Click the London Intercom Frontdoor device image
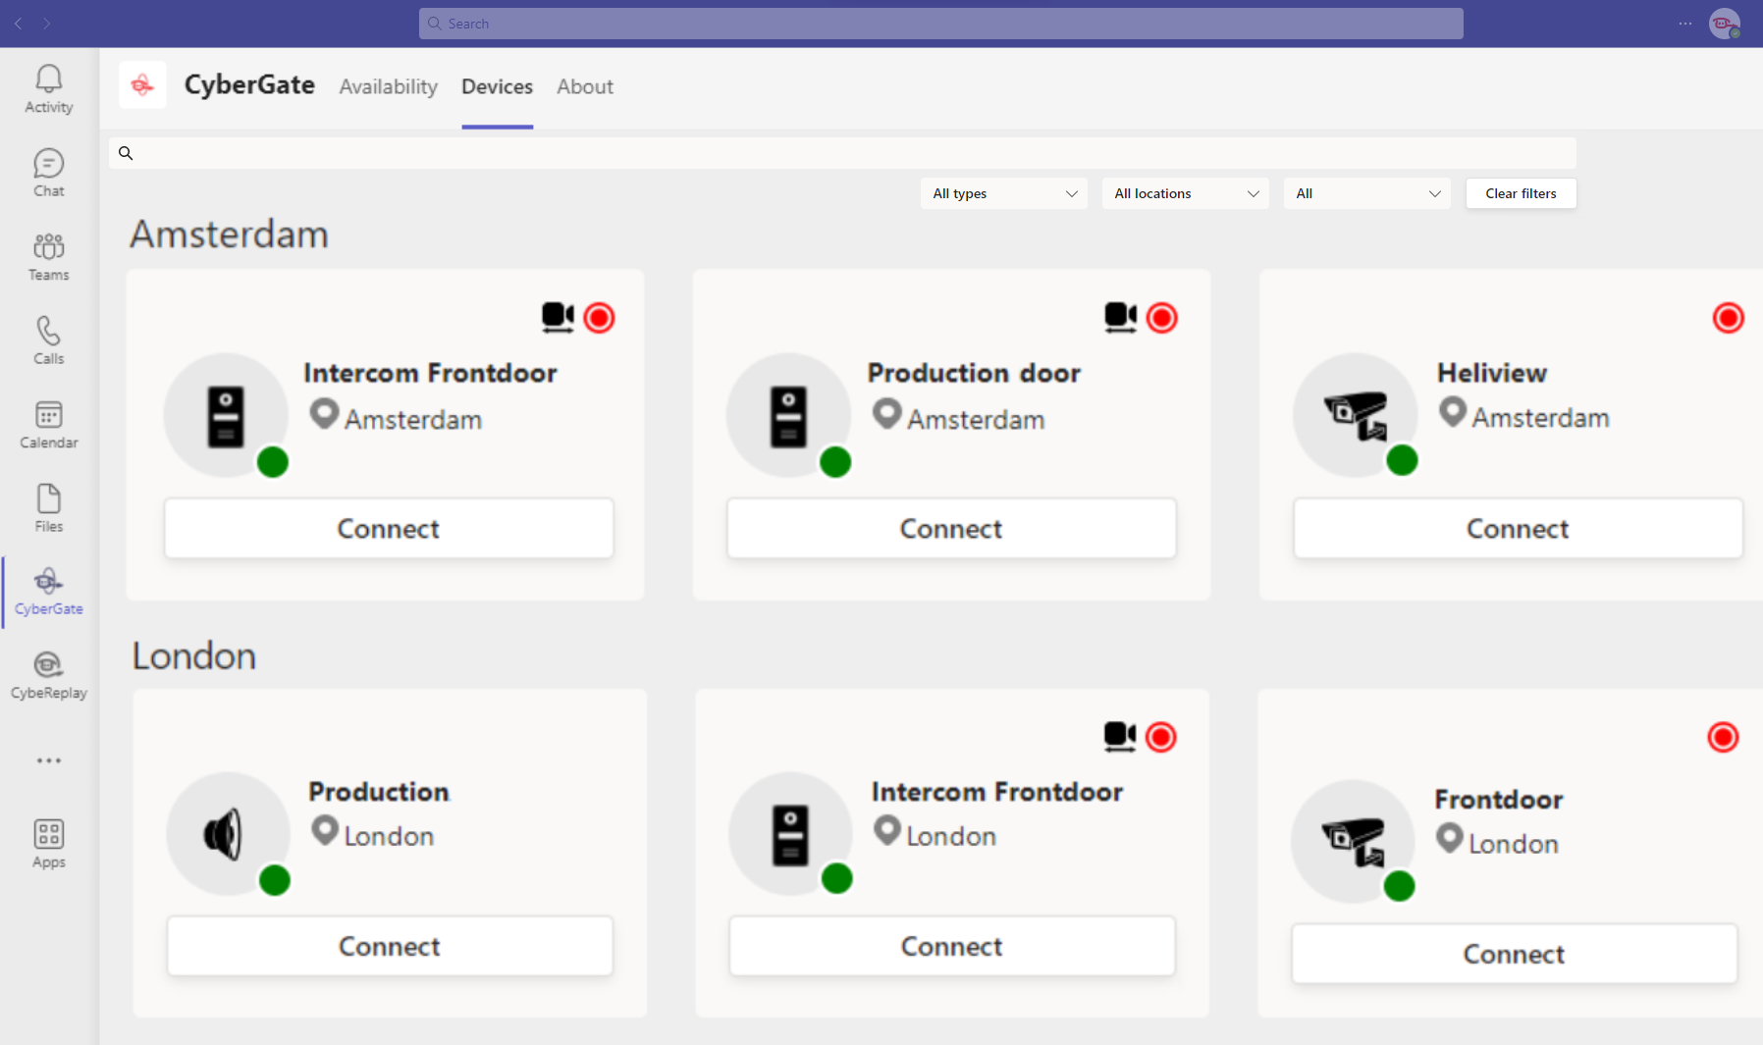Viewport: 1763px width, 1045px height. click(790, 834)
